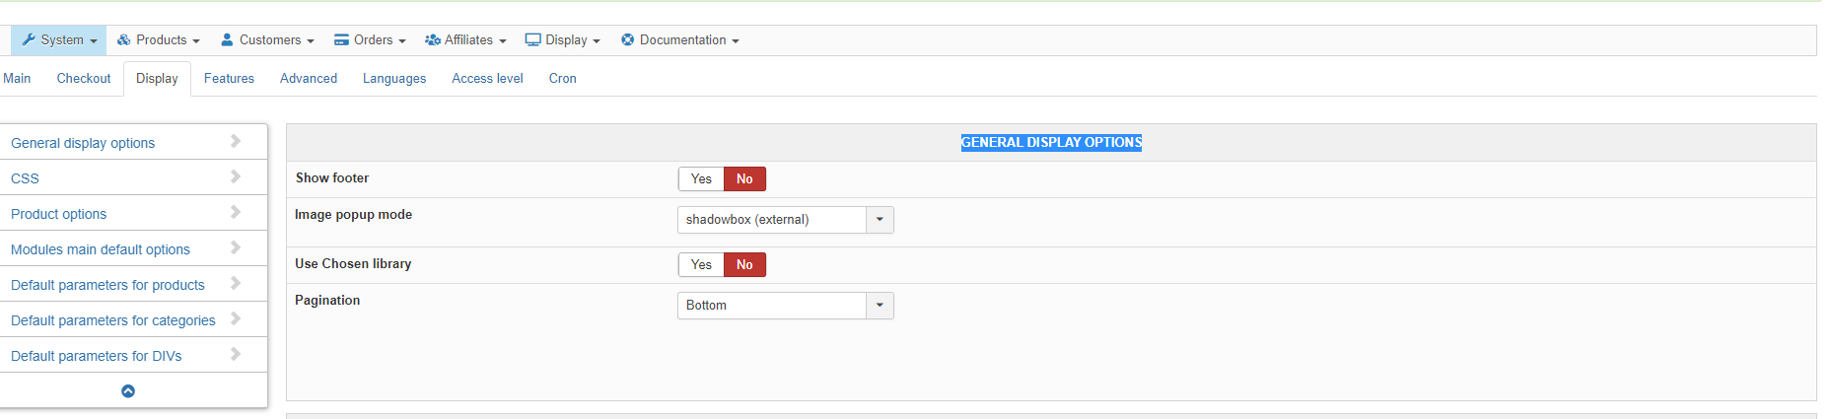Click the Affiliates group icon
The image size is (1832, 419).
[432, 40]
